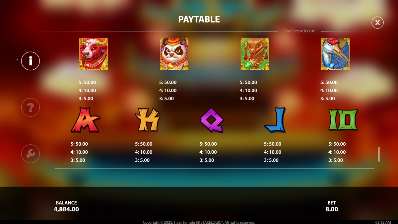Click the PAYTABLE heading
This screenshot has width=398, height=224.
pos(199,19)
